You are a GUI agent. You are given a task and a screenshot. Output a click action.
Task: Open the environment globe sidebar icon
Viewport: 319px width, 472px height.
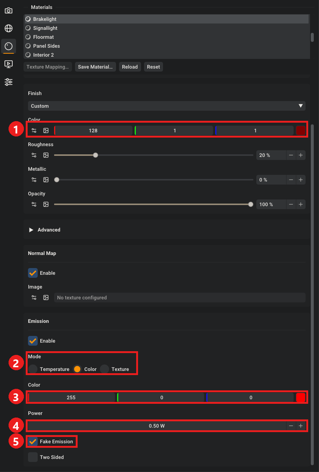pyautogui.click(x=8, y=28)
